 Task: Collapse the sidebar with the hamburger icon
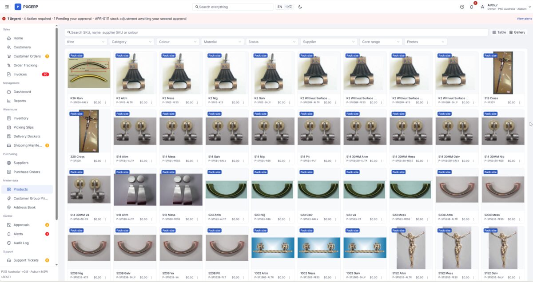click(7, 7)
